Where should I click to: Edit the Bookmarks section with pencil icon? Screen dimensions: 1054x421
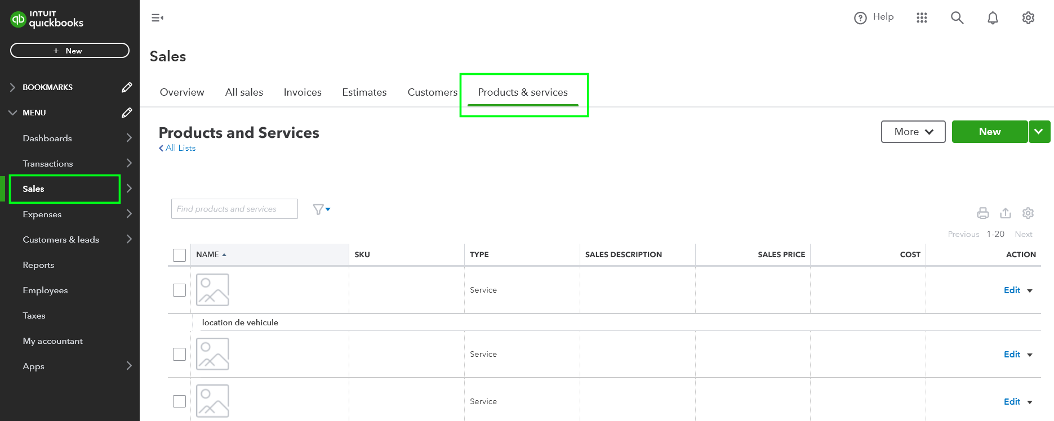(x=127, y=87)
